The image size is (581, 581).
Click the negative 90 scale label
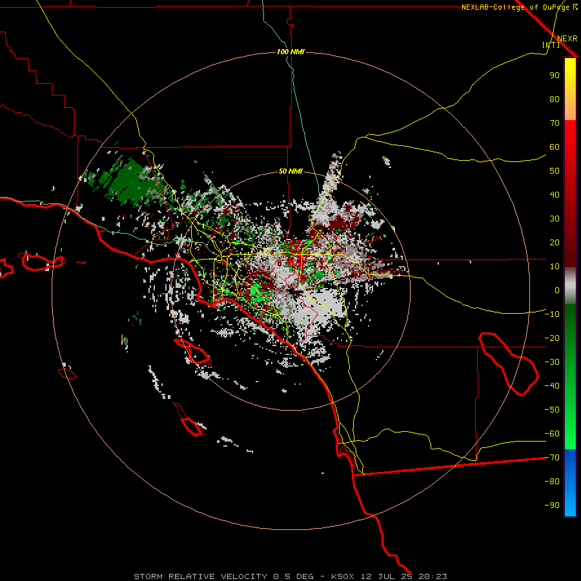point(552,505)
